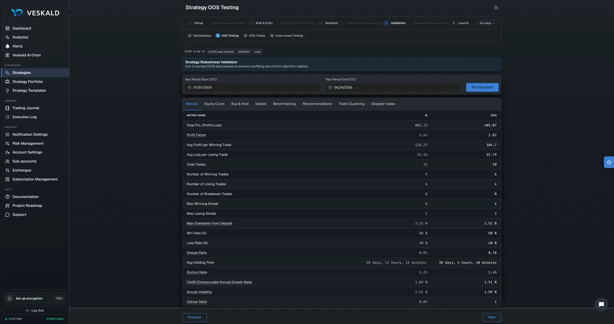Click the ETHUSDT tag
This screenshot has width=614, height=324.
244,52
